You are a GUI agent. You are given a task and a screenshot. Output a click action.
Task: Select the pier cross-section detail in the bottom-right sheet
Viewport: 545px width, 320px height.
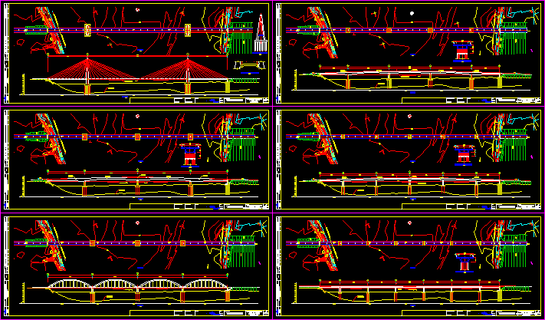coord(465,262)
